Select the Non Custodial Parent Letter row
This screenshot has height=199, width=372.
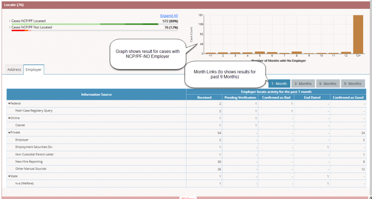coord(186,154)
